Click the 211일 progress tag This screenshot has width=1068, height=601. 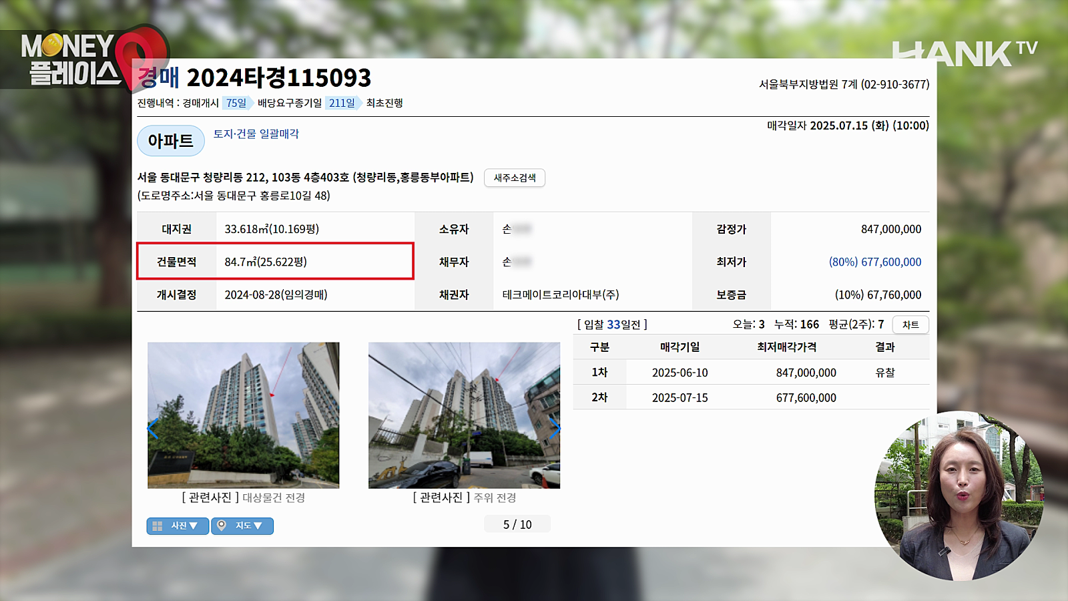343,103
